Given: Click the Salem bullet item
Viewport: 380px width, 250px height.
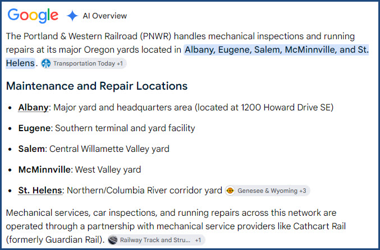Looking at the screenshot, I should click(x=94, y=149).
